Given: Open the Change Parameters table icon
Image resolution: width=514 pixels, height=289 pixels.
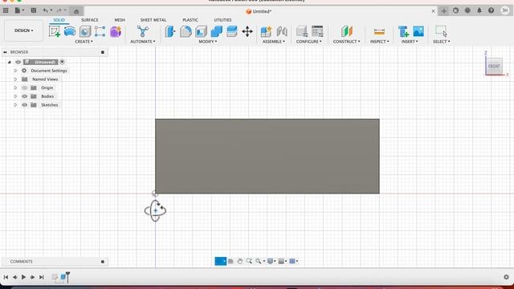Looking at the screenshot, I should click(x=317, y=31).
